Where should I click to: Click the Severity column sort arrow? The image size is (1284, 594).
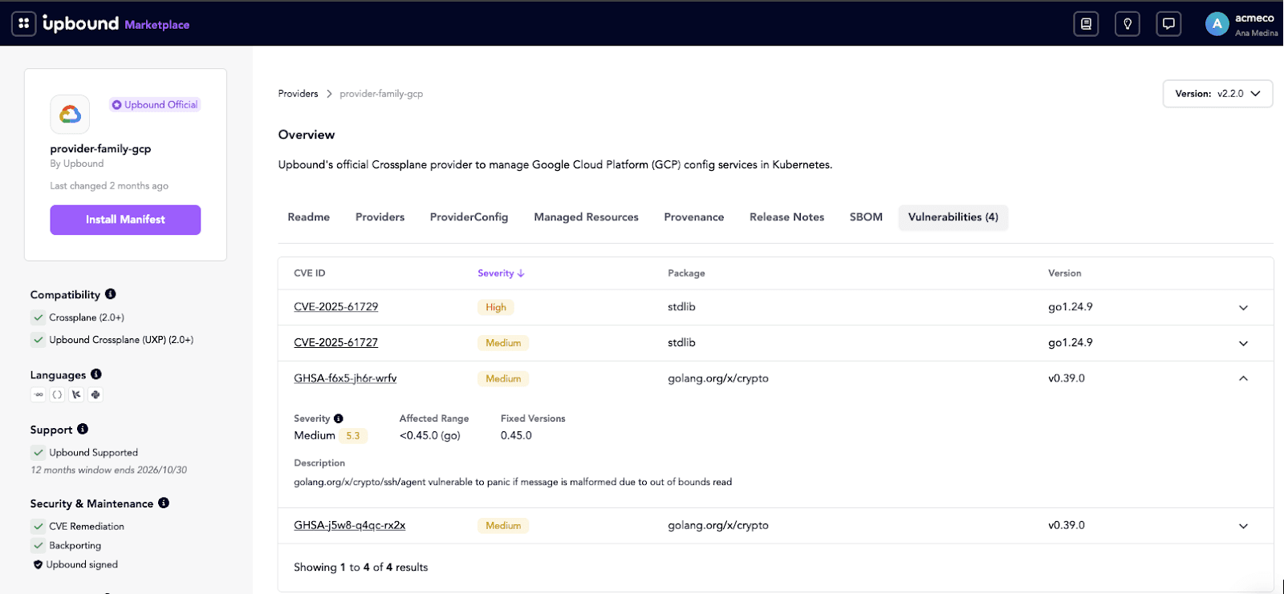point(521,273)
